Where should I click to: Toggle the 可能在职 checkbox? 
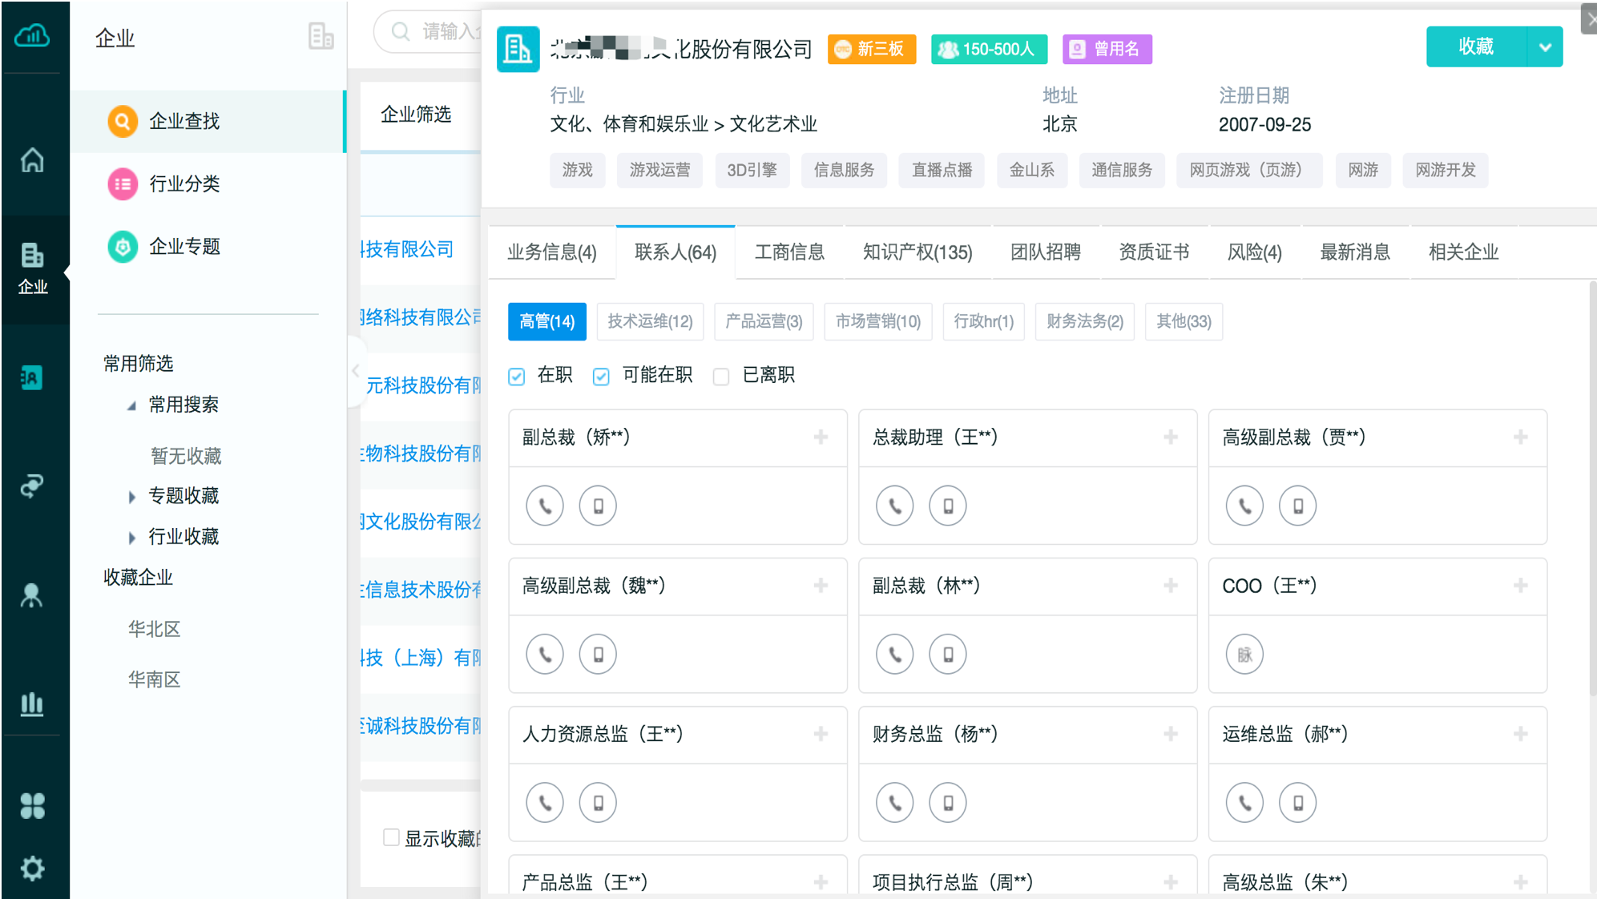point(601,376)
